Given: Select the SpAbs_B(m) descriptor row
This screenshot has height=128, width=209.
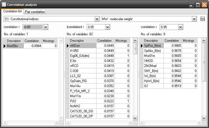Looking at the screenshot, I should (x=169, y=51).
